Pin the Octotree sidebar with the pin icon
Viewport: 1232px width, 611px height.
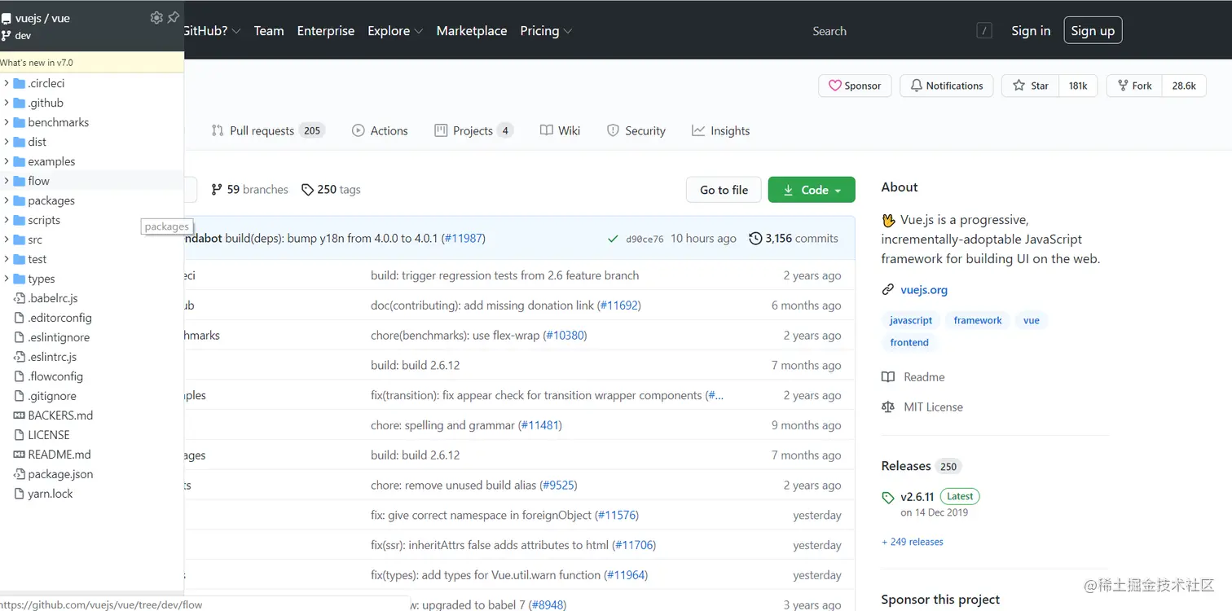click(173, 17)
